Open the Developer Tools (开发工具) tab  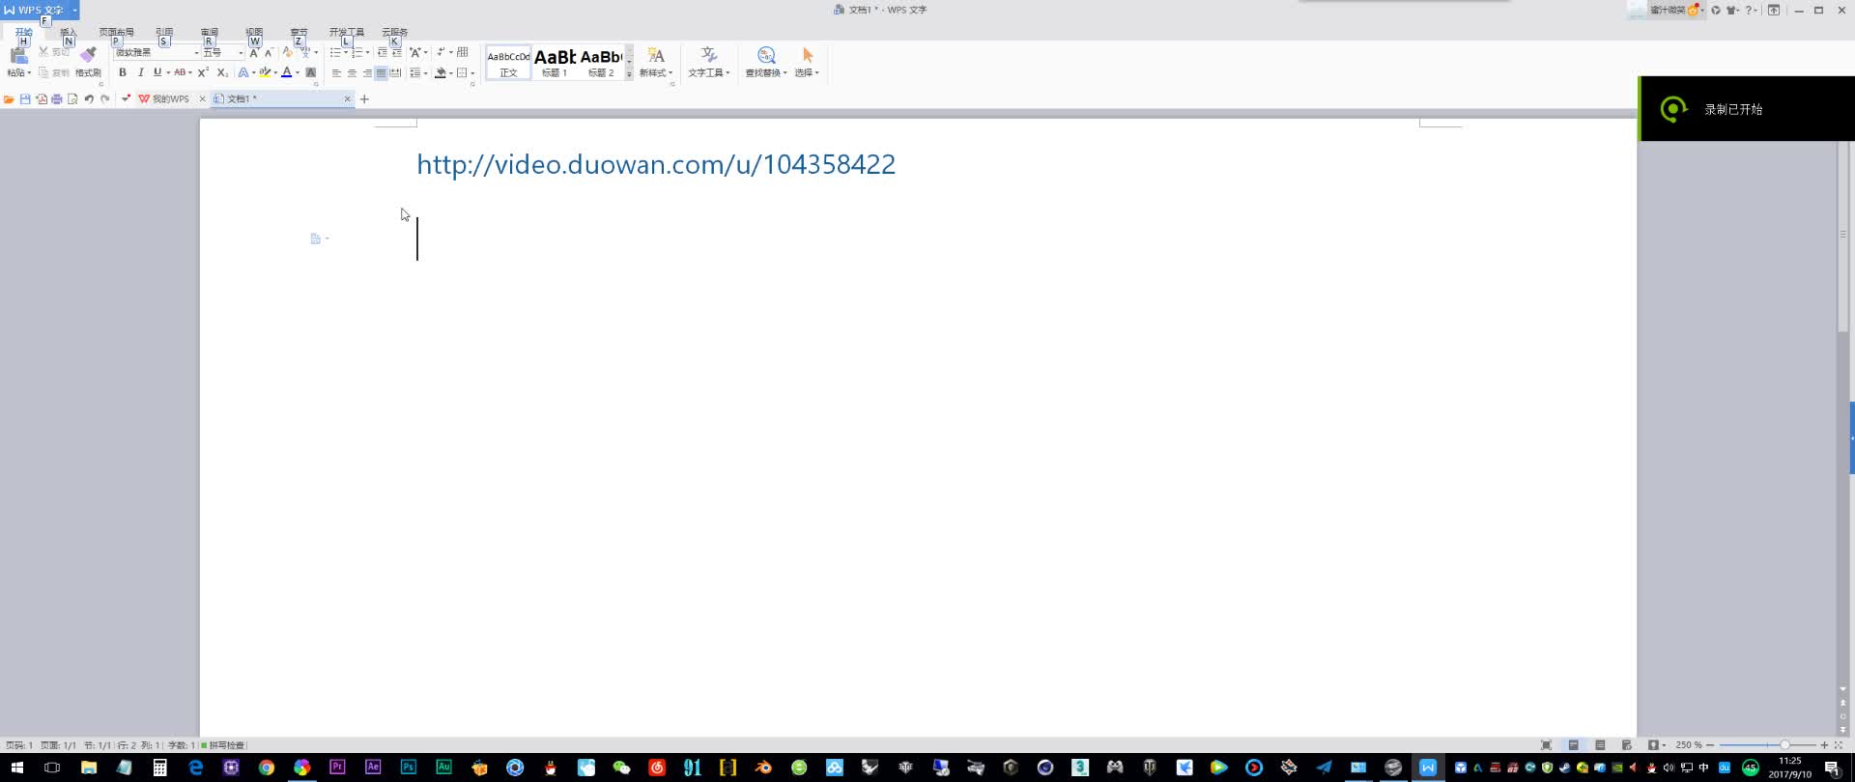(x=347, y=32)
